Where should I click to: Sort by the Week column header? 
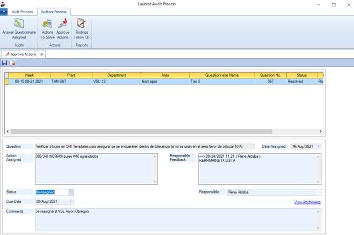[29, 75]
